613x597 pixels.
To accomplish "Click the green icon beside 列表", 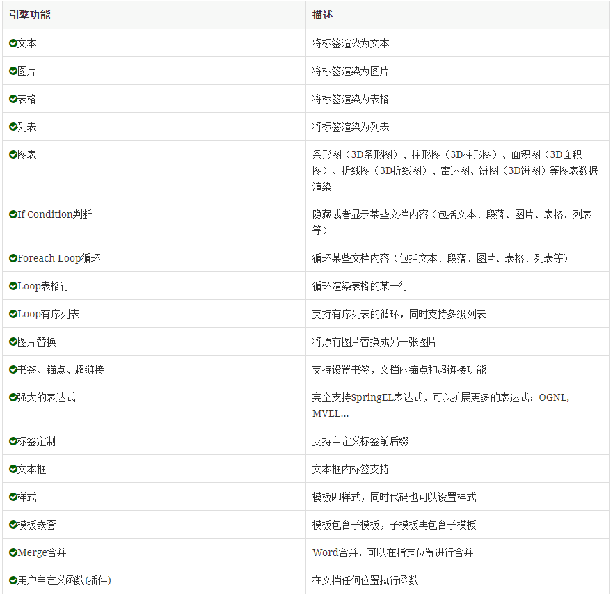I will coord(15,127).
